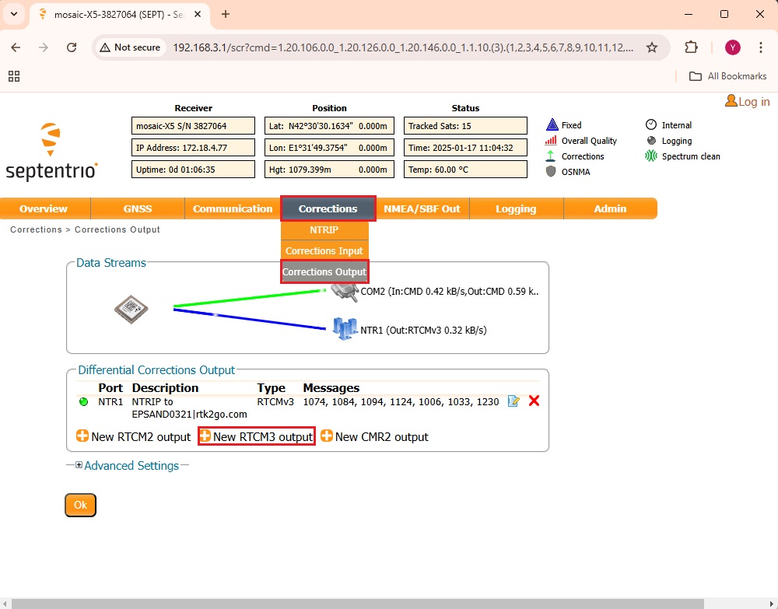The image size is (778, 609).
Task: Click the Septentrio logo
Action: click(x=51, y=151)
